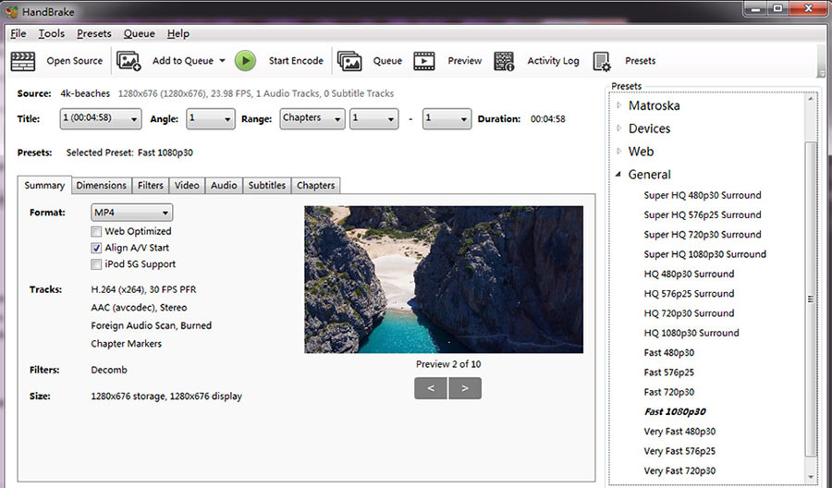This screenshot has width=832, height=488.
Task: Select the Very Fast 480p30 preset
Action: [679, 432]
